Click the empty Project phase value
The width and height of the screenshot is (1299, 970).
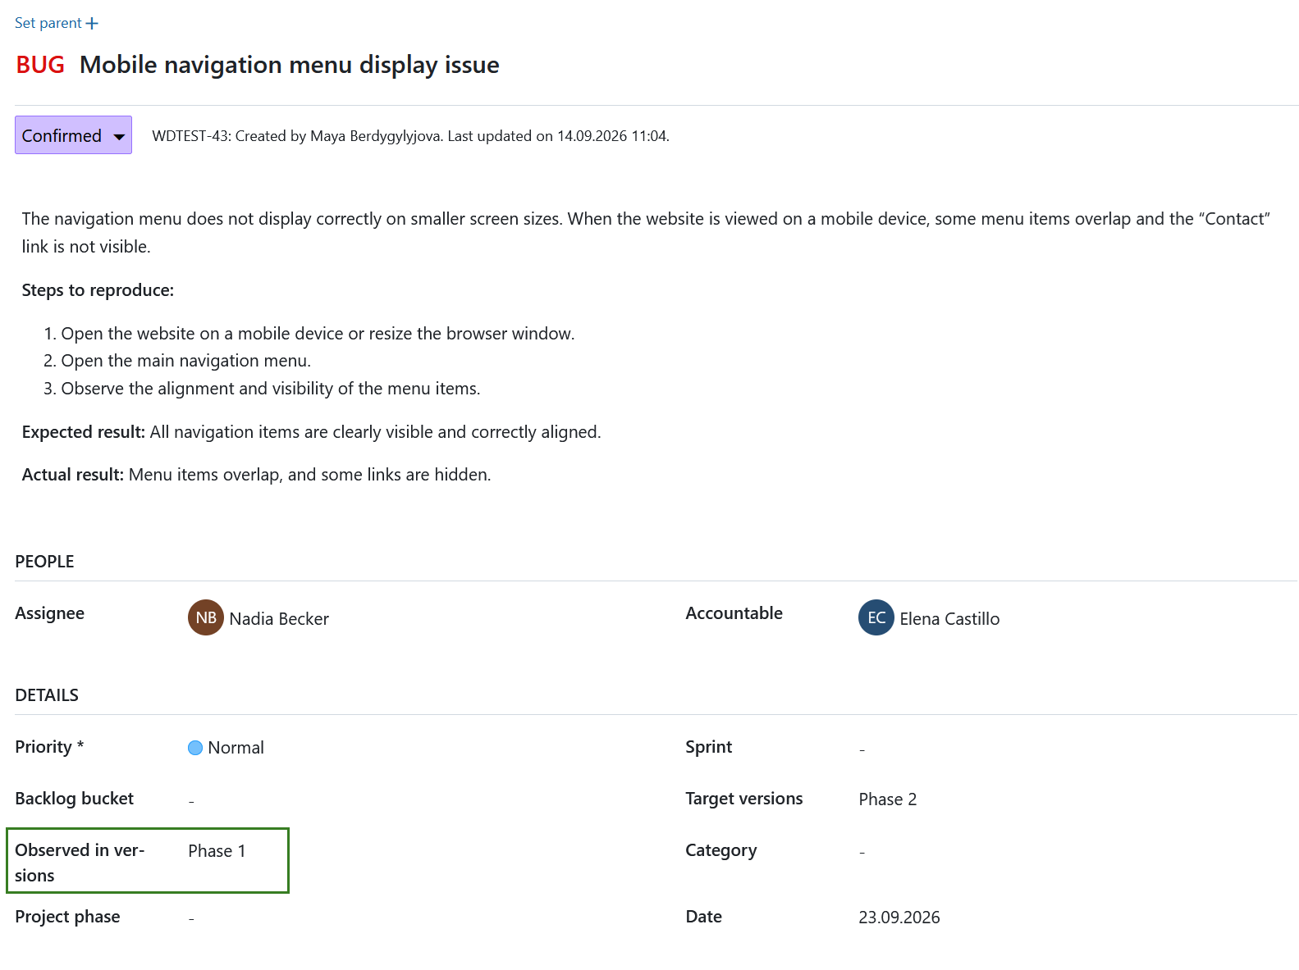[191, 918]
